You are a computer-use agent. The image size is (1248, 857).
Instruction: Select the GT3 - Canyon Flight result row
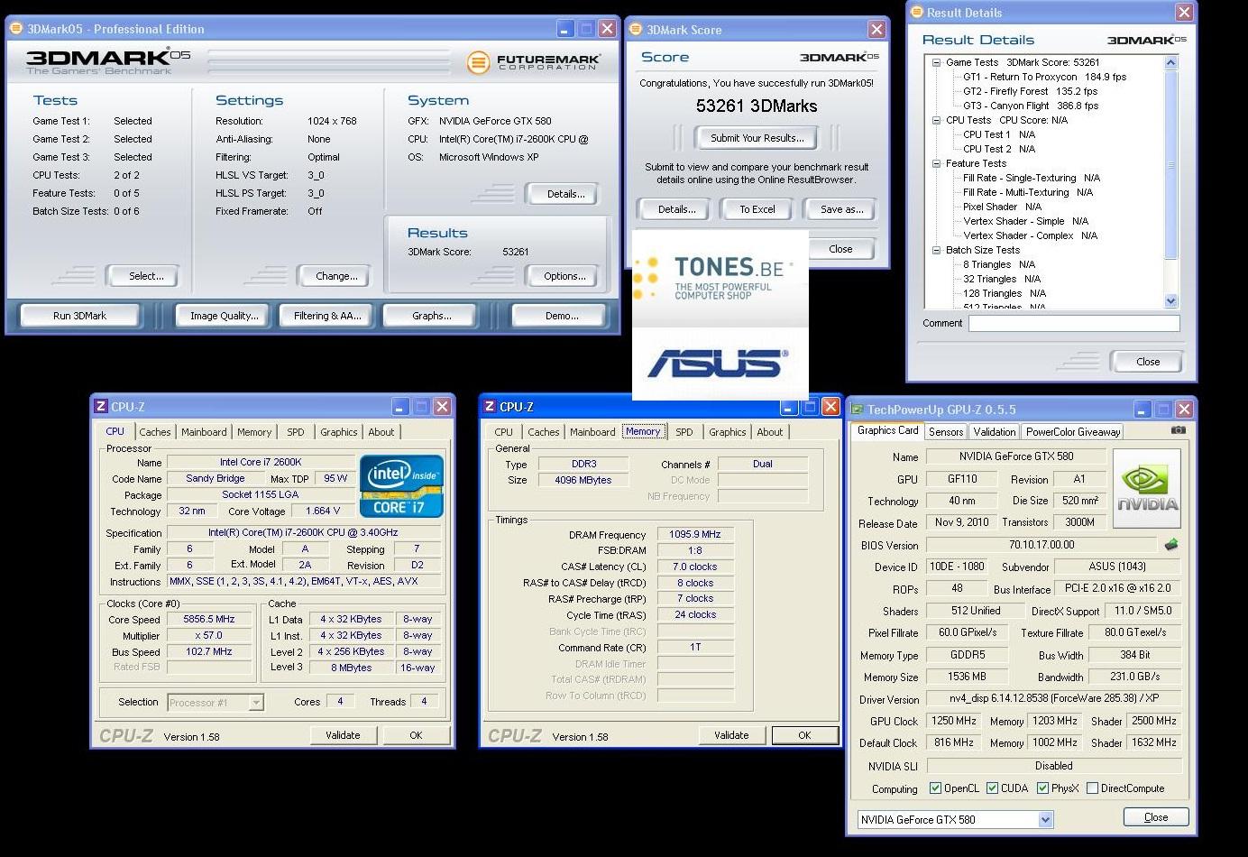[1030, 106]
